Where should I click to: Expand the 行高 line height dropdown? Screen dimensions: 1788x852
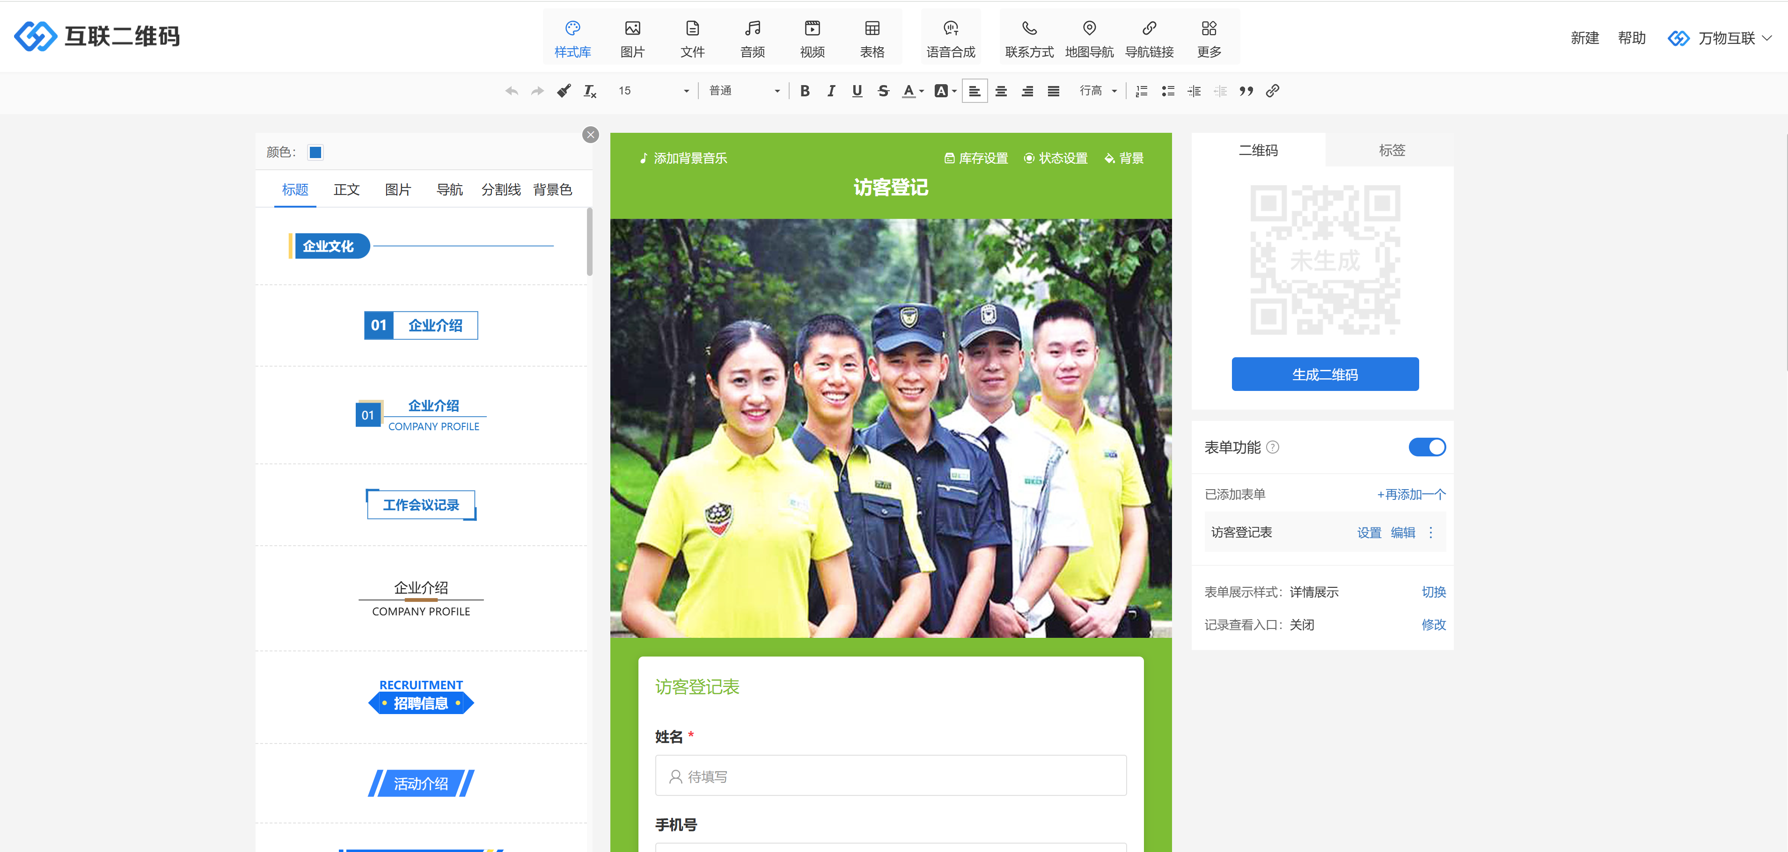[1097, 91]
